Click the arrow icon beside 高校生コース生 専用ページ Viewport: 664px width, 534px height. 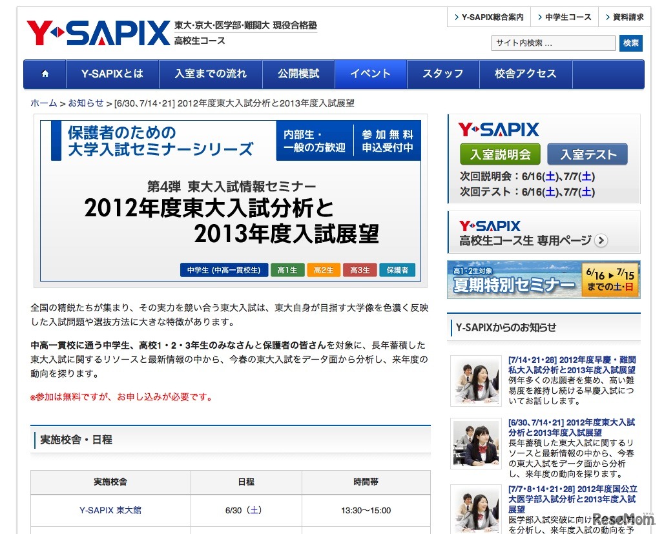601,241
